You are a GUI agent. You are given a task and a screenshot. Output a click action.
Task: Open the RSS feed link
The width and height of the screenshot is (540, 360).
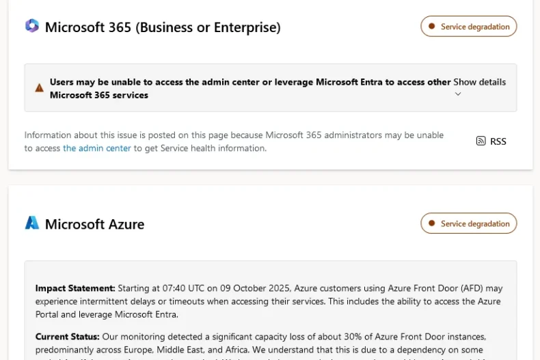click(491, 141)
